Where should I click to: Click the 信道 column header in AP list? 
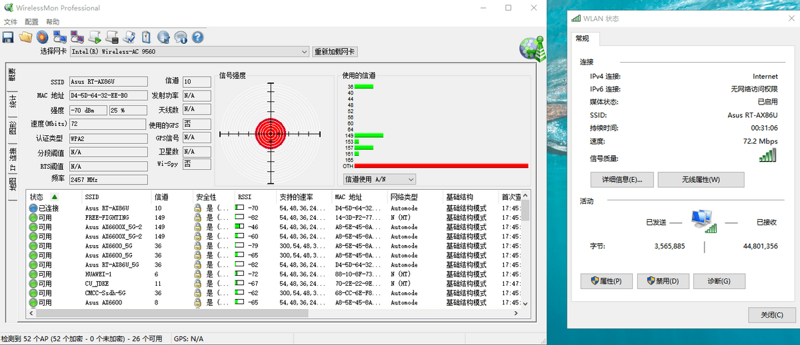(172, 197)
